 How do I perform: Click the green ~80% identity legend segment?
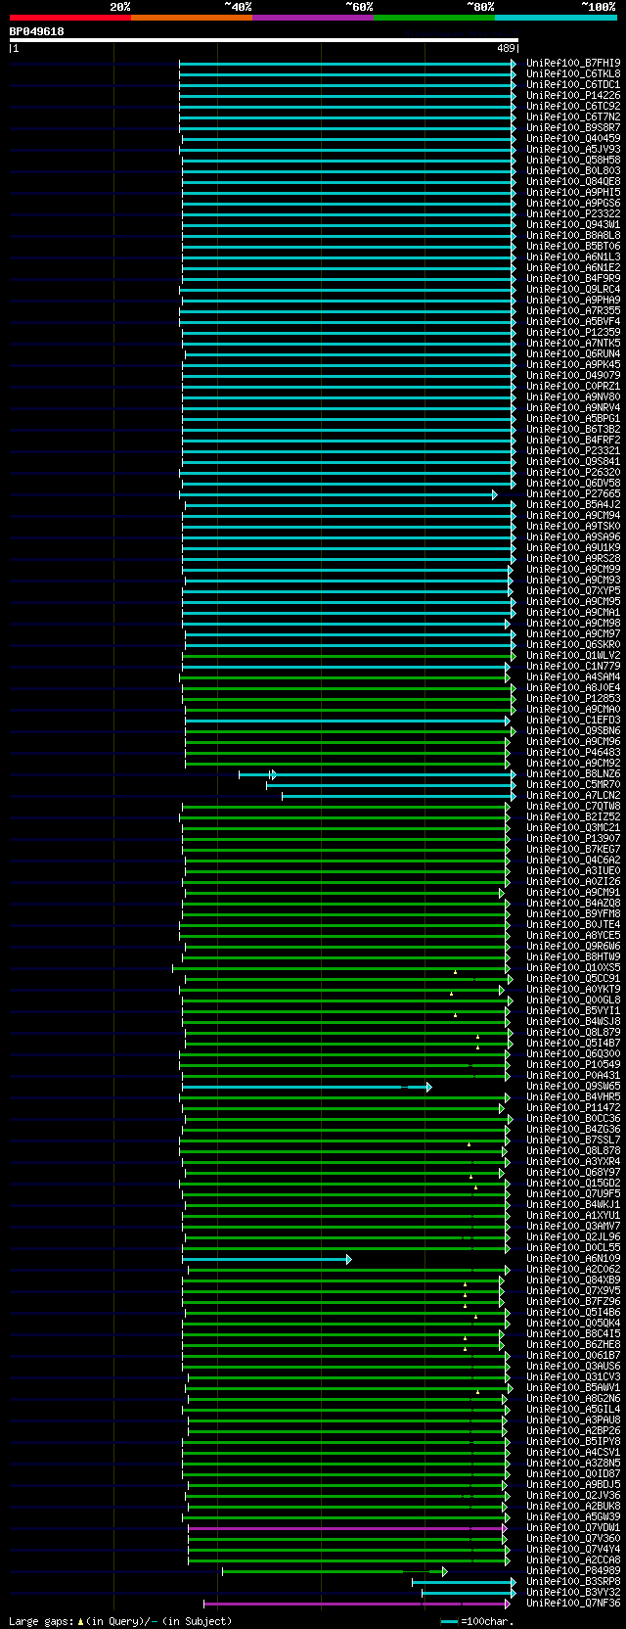point(434,18)
